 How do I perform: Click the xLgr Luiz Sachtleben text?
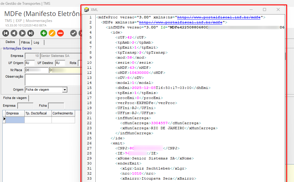pyautogui.click(x=152, y=168)
